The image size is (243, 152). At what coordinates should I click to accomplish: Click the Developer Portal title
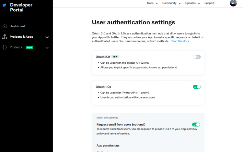coord(21,7)
